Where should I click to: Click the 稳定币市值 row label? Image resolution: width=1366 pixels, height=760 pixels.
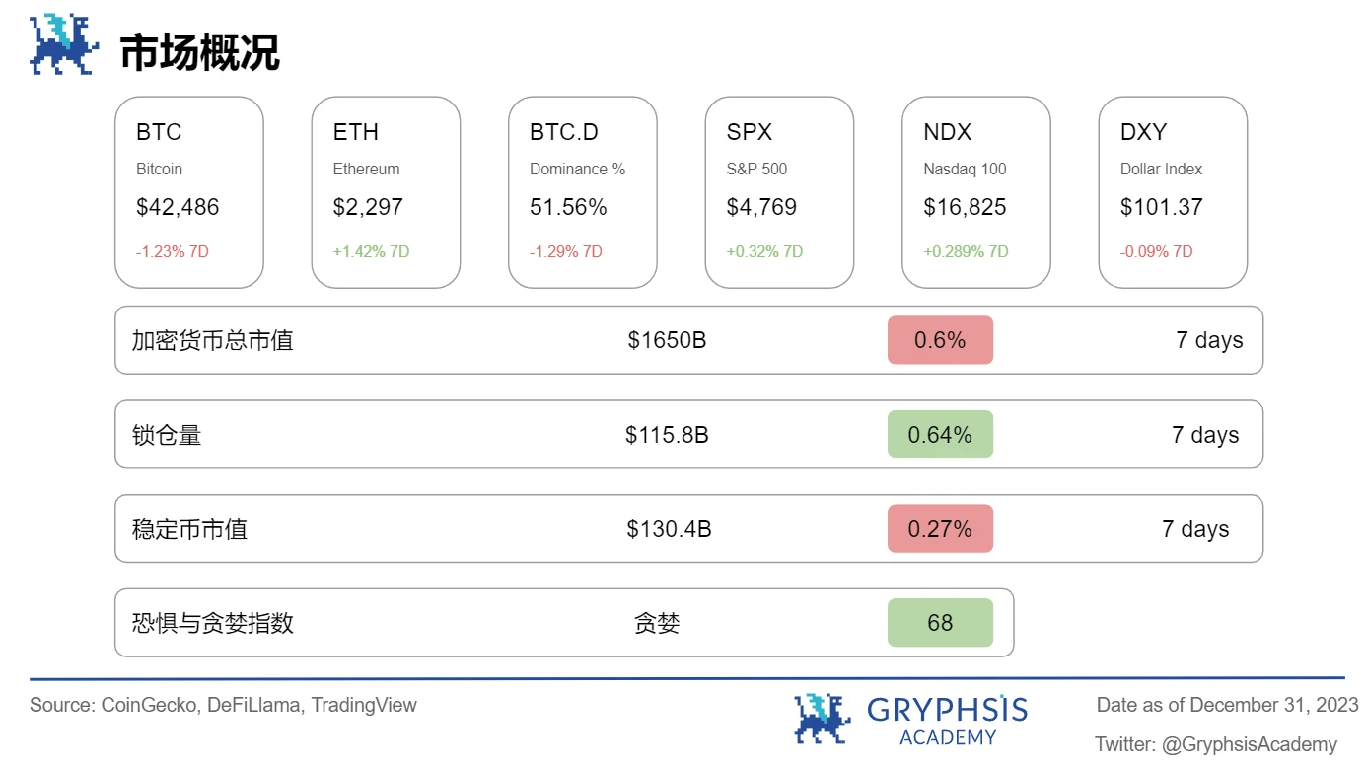189,529
